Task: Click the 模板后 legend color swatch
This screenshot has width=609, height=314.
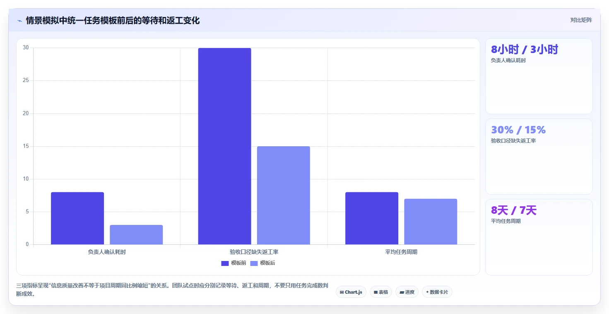Action: point(254,263)
